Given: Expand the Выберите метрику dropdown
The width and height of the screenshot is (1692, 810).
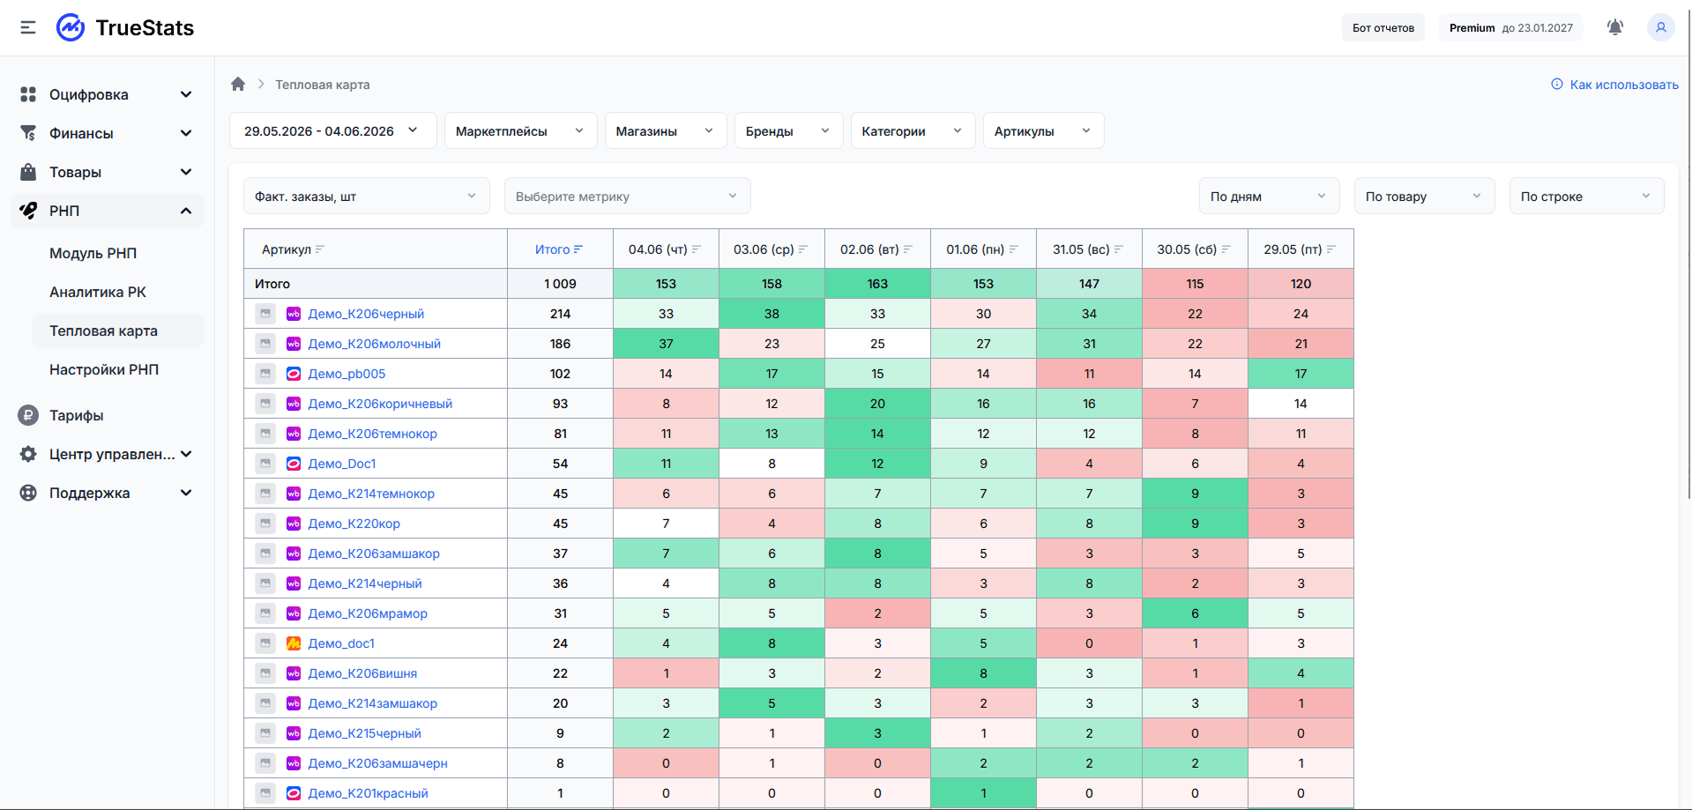Looking at the screenshot, I should [x=627, y=196].
